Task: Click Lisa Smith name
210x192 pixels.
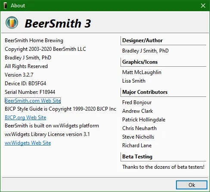Action: coord(134,81)
